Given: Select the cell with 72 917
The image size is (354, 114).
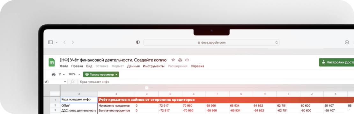Looking at the screenshot, I should (x=170, y=105).
